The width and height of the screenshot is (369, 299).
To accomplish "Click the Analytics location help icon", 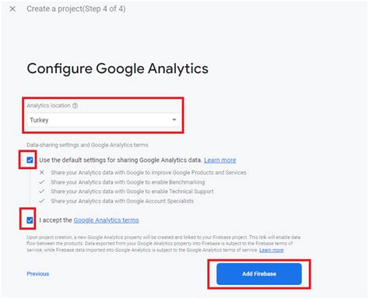I will point(75,106).
